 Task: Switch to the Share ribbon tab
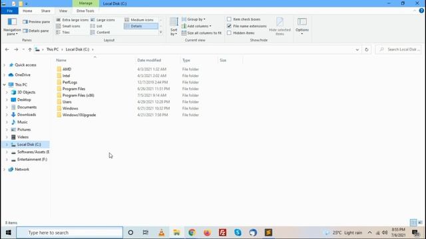pyautogui.click(x=46, y=11)
